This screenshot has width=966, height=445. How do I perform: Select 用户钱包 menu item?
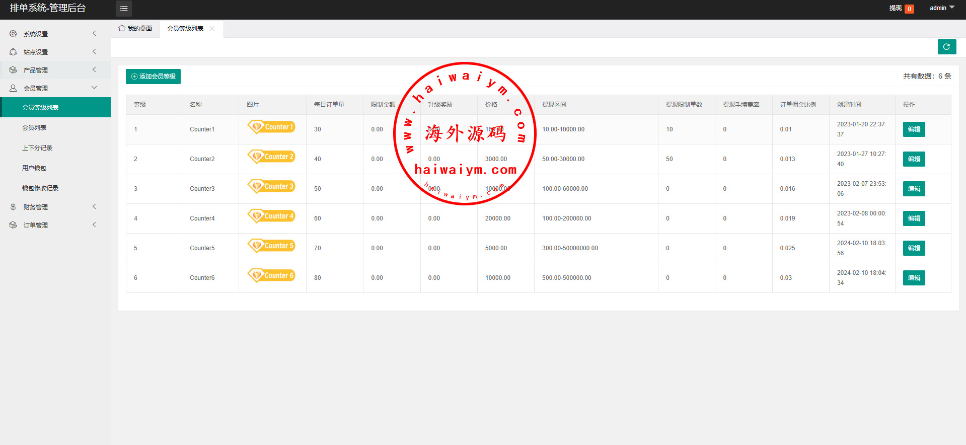click(34, 168)
